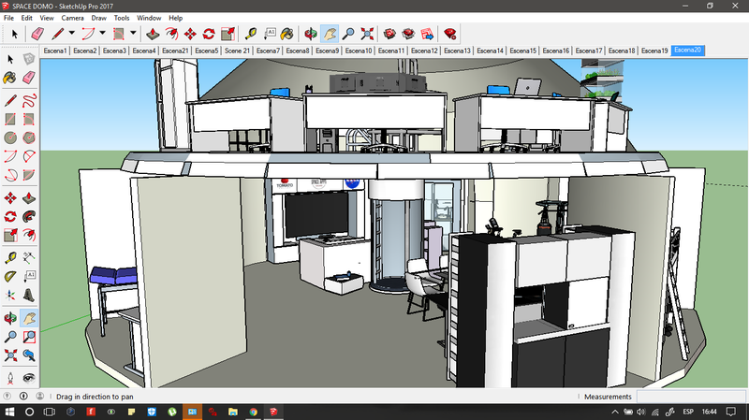Screen dimensions: 749x420
Task: Select the Move tool in top toolbar
Action: [x=190, y=34]
